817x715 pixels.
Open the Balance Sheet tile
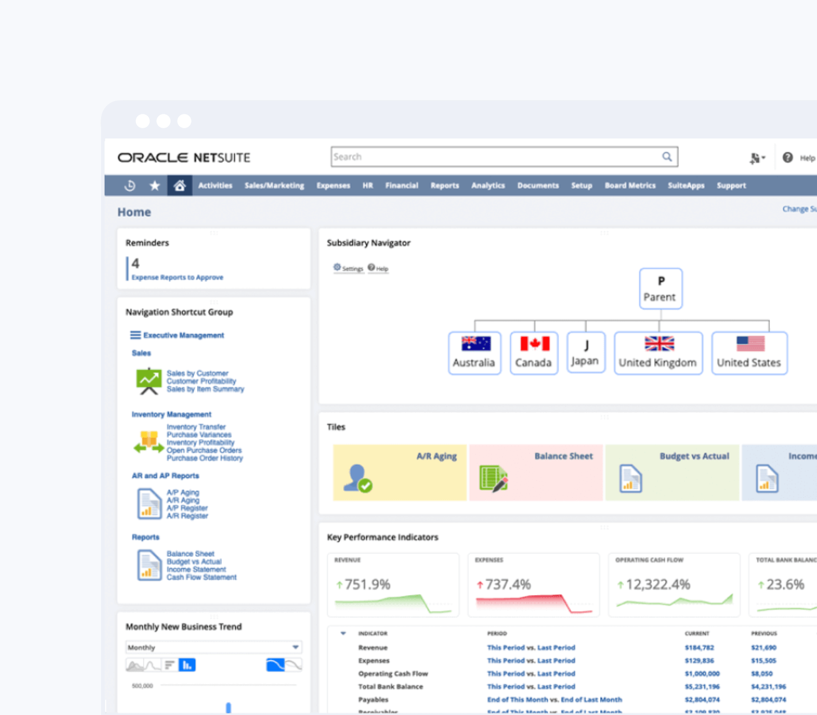536,472
